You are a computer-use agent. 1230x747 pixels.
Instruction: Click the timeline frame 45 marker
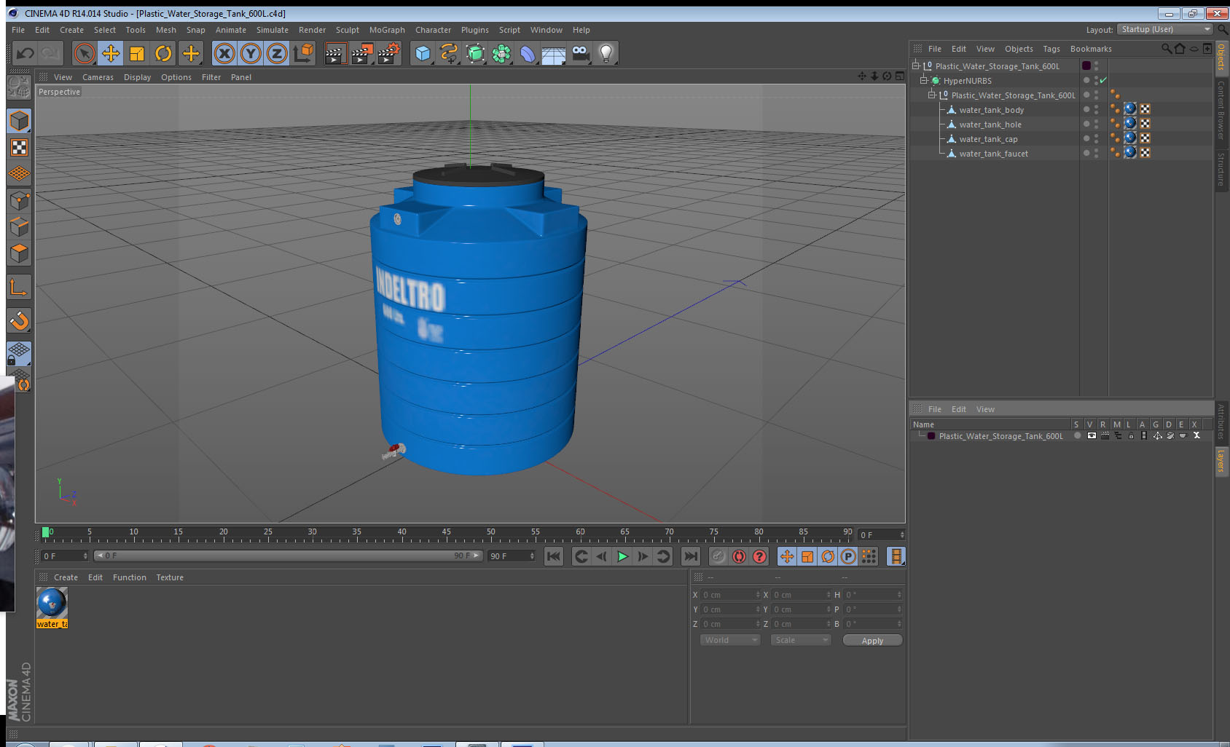(446, 534)
